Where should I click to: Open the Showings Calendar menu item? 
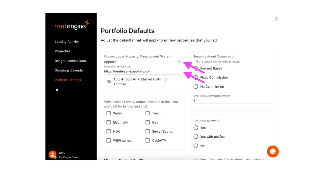tap(69, 70)
